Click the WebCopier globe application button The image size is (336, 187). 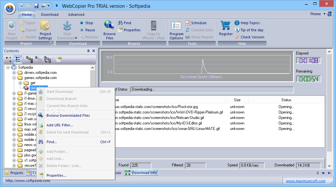[x=10, y=9]
